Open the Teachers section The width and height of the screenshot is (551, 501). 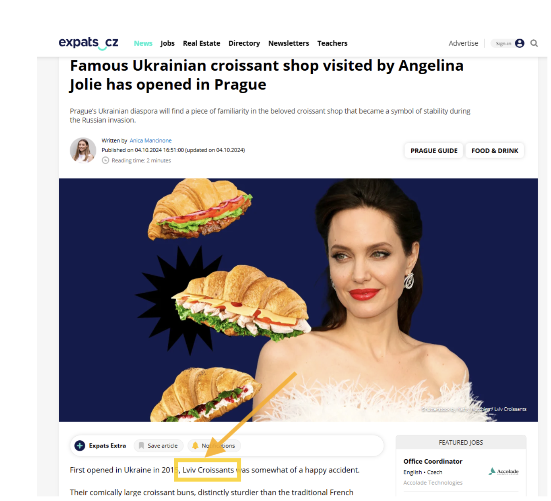tap(332, 43)
